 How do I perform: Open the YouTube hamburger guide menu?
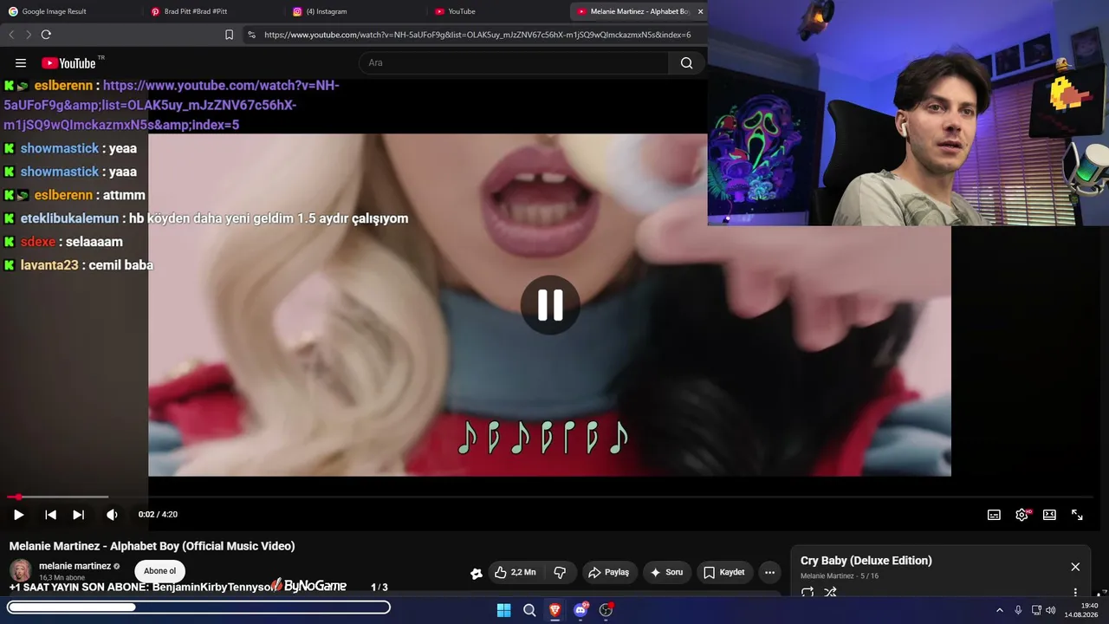click(21, 63)
